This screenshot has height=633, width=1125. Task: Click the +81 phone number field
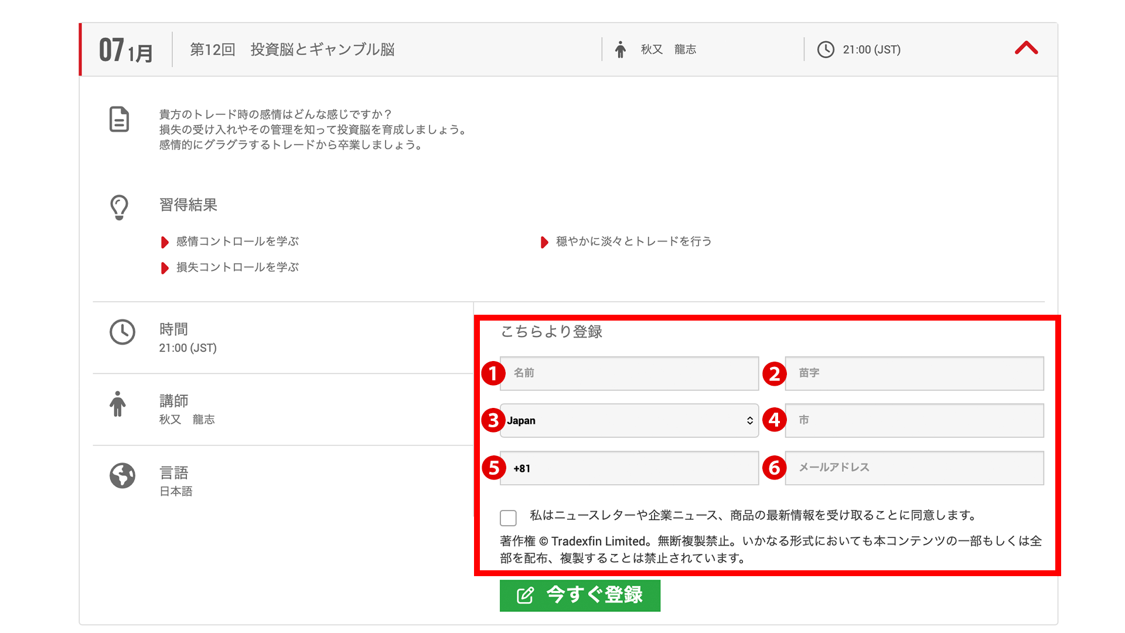coord(629,468)
